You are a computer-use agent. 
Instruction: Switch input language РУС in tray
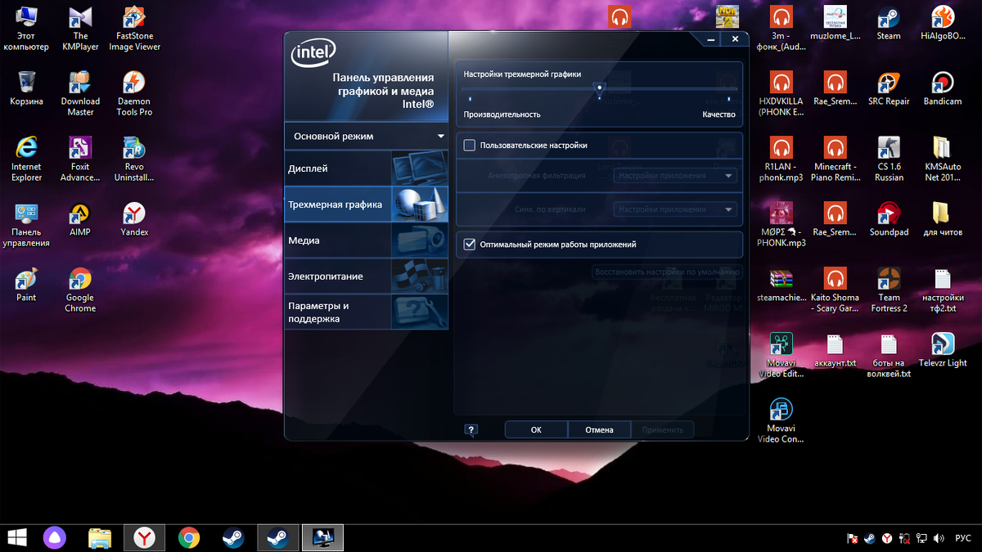(963, 538)
